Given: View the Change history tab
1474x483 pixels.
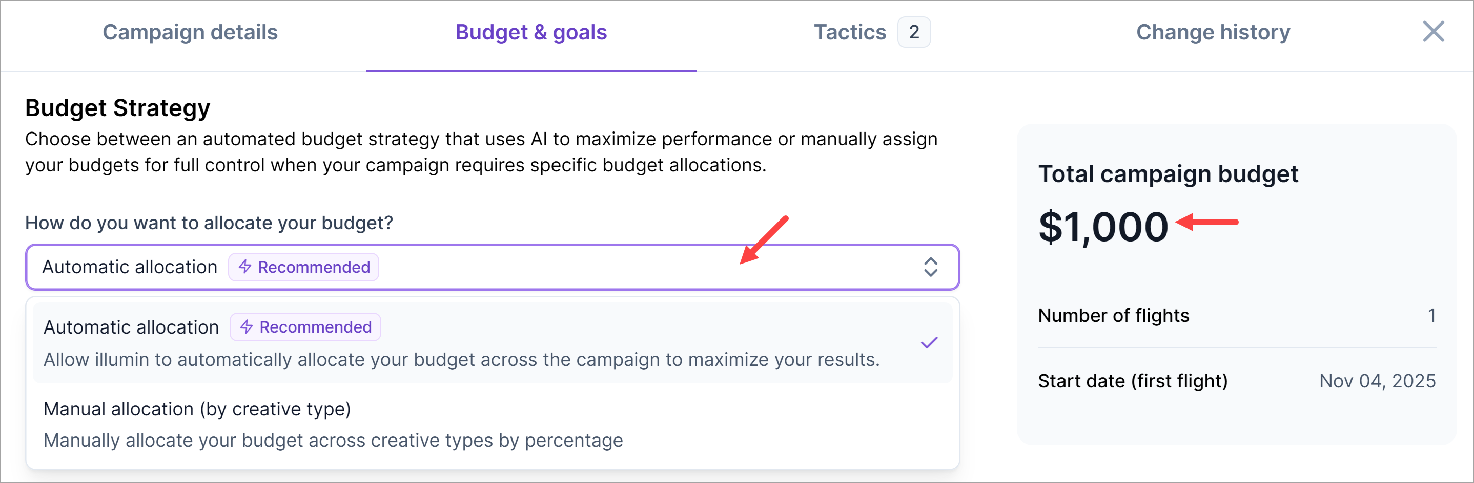Looking at the screenshot, I should [1213, 33].
